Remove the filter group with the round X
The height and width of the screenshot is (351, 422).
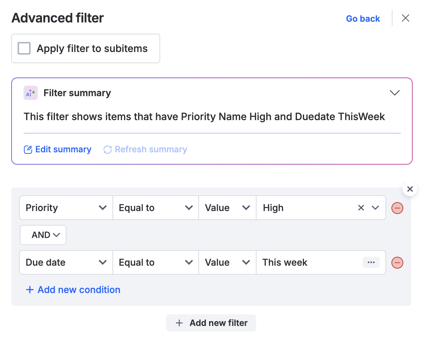[410, 189]
